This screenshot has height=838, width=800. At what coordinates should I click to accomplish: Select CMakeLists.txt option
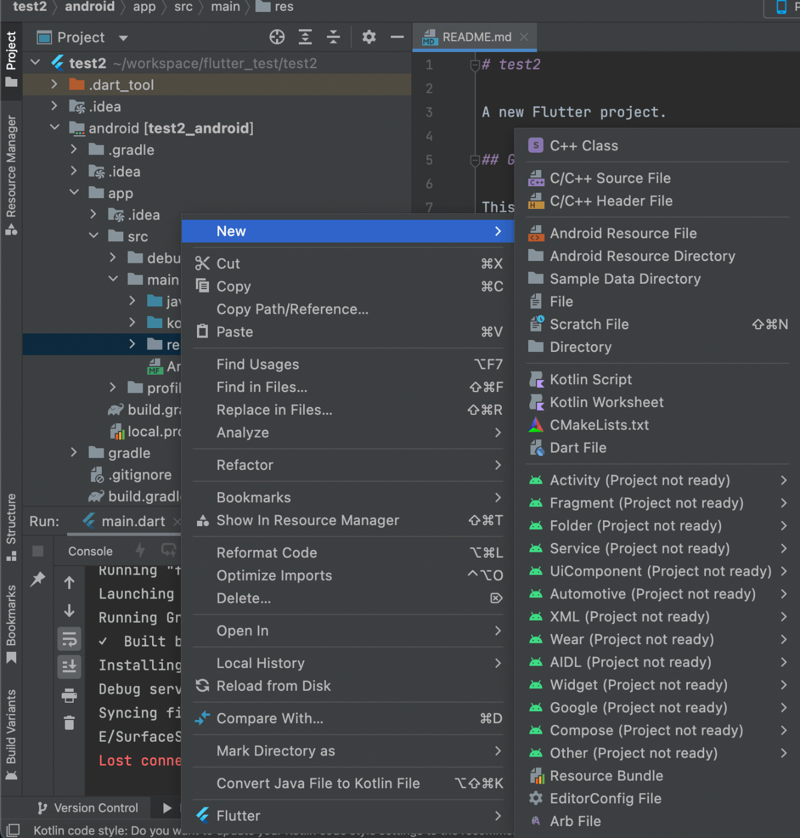click(657, 424)
